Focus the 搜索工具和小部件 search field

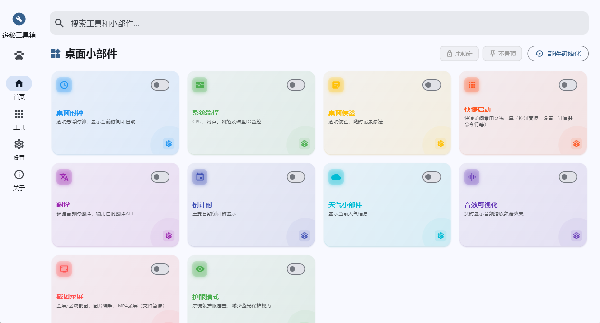pyautogui.click(x=319, y=23)
